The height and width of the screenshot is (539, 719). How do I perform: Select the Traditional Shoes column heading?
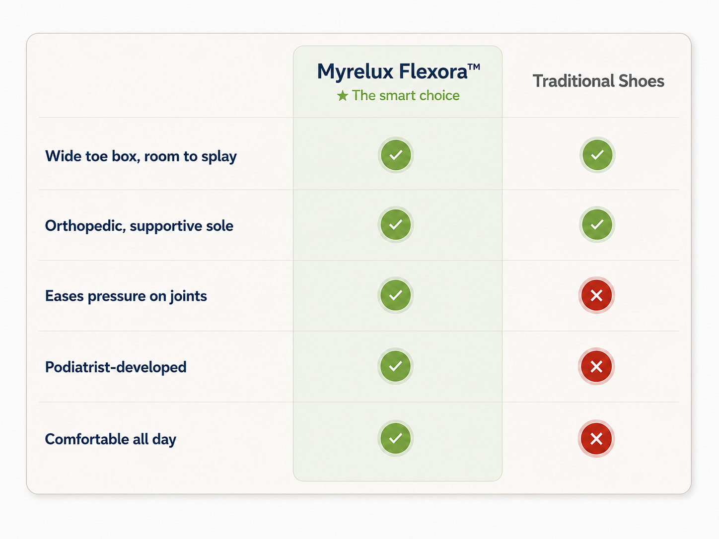pyautogui.click(x=598, y=81)
